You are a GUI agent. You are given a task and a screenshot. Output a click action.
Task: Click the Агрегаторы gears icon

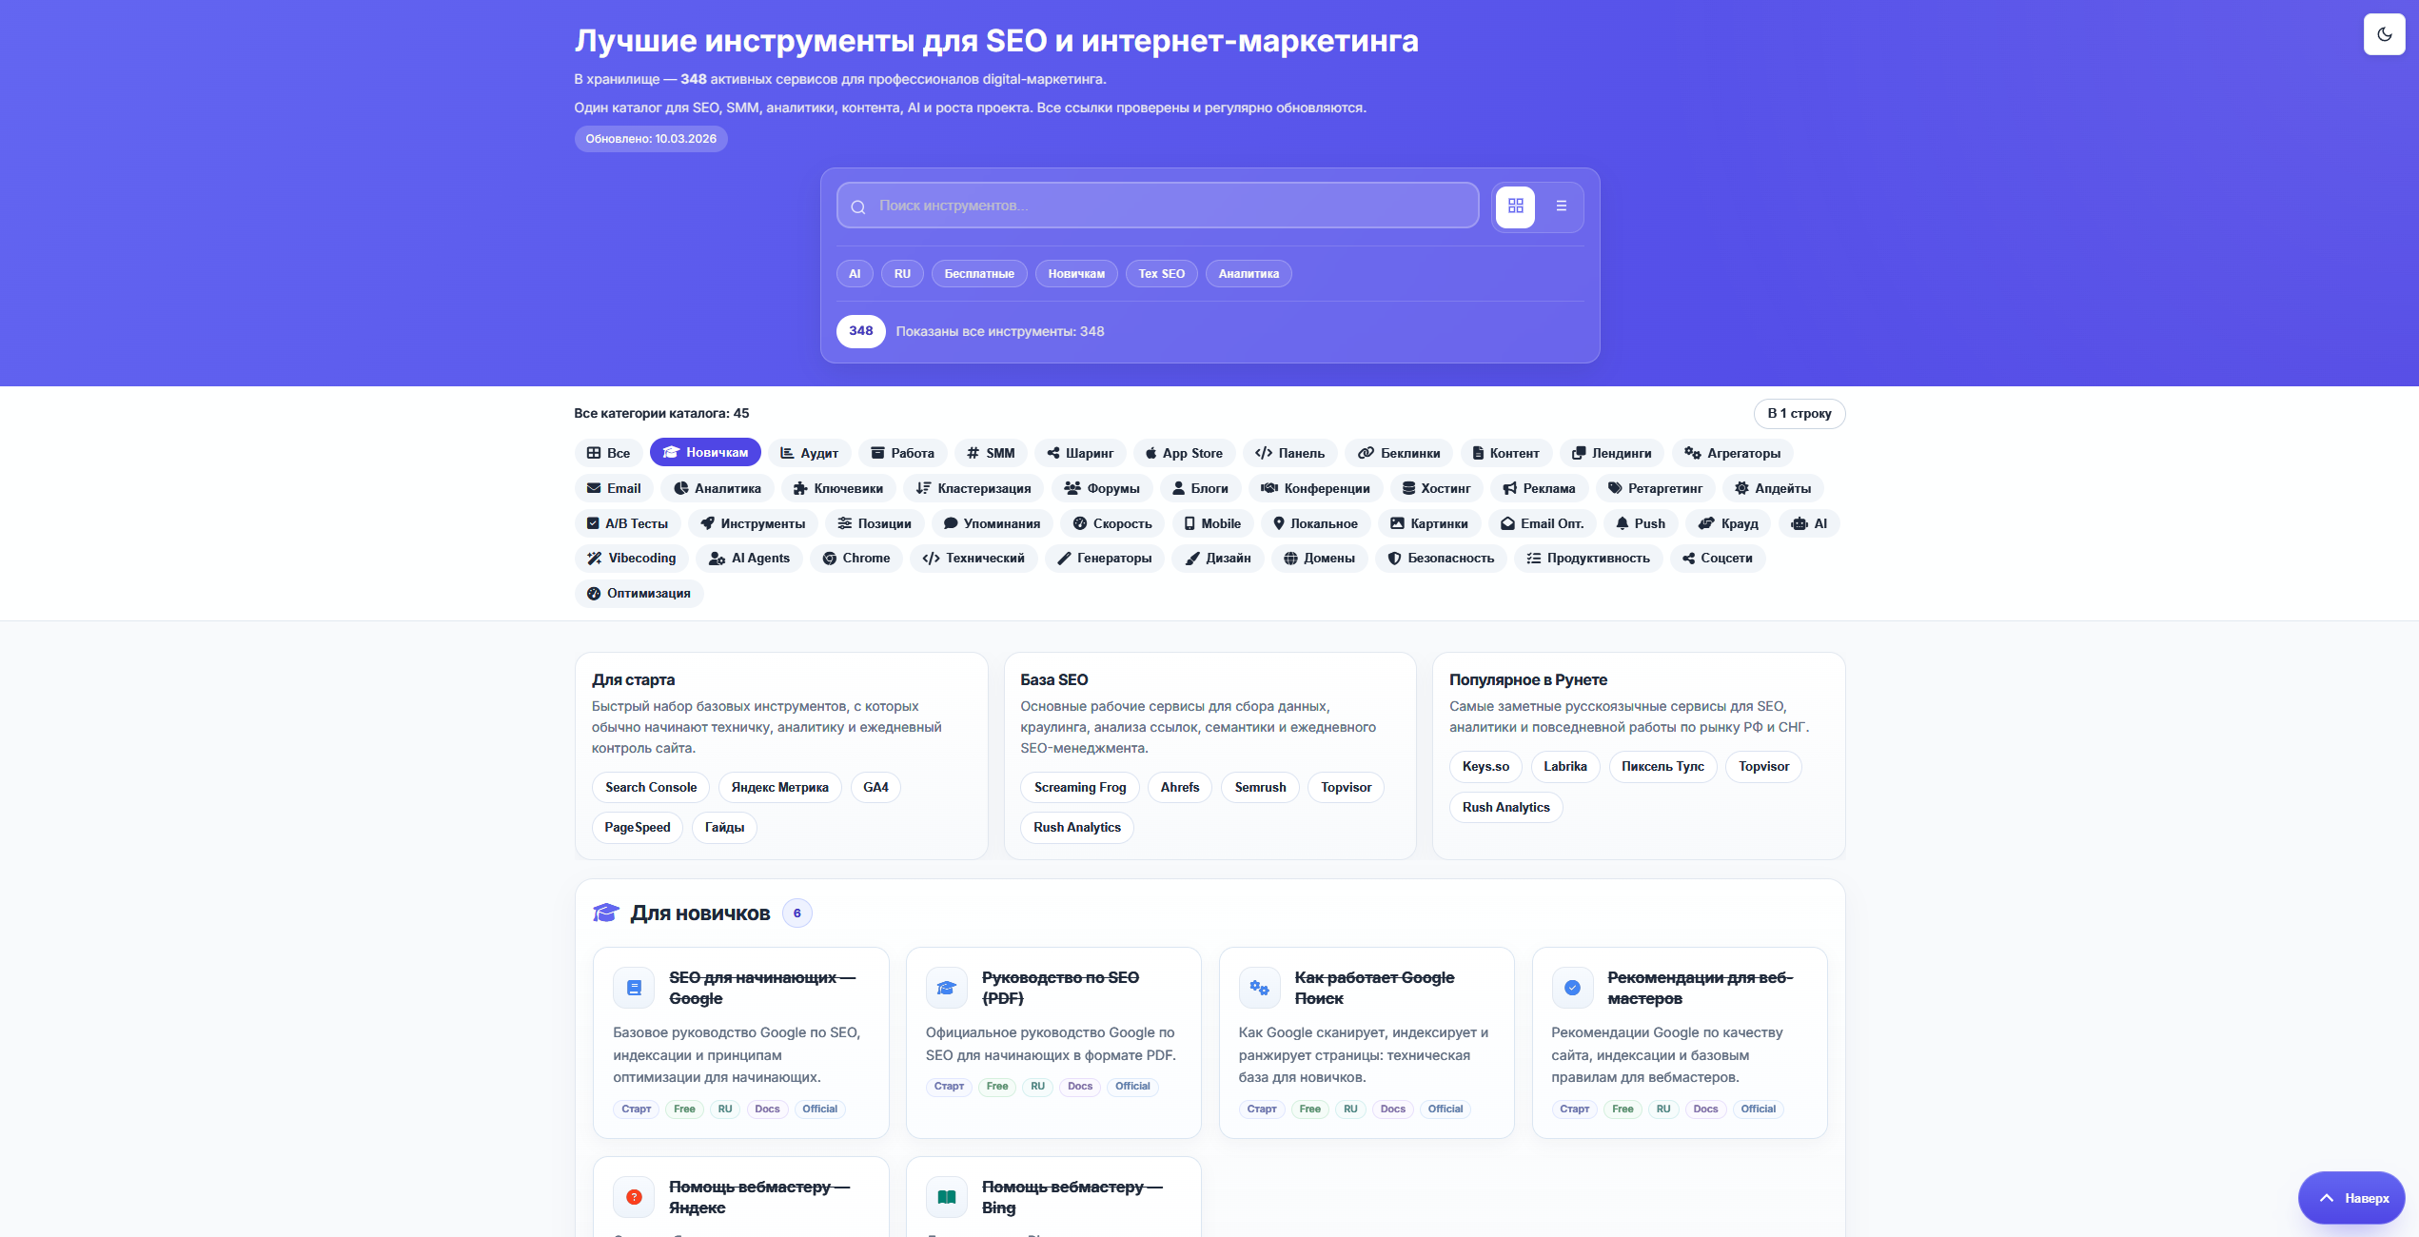tap(1693, 454)
